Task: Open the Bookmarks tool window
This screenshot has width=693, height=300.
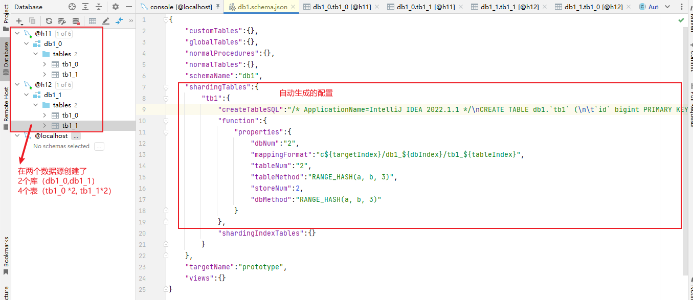Action: click(6, 256)
